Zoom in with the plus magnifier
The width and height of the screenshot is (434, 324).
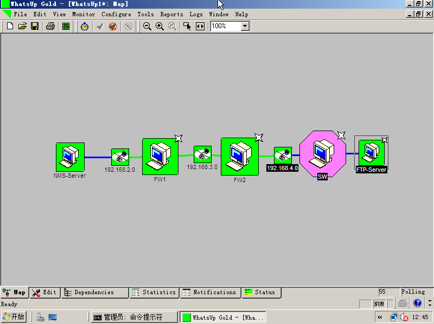pyautogui.click(x=159, y=26)
